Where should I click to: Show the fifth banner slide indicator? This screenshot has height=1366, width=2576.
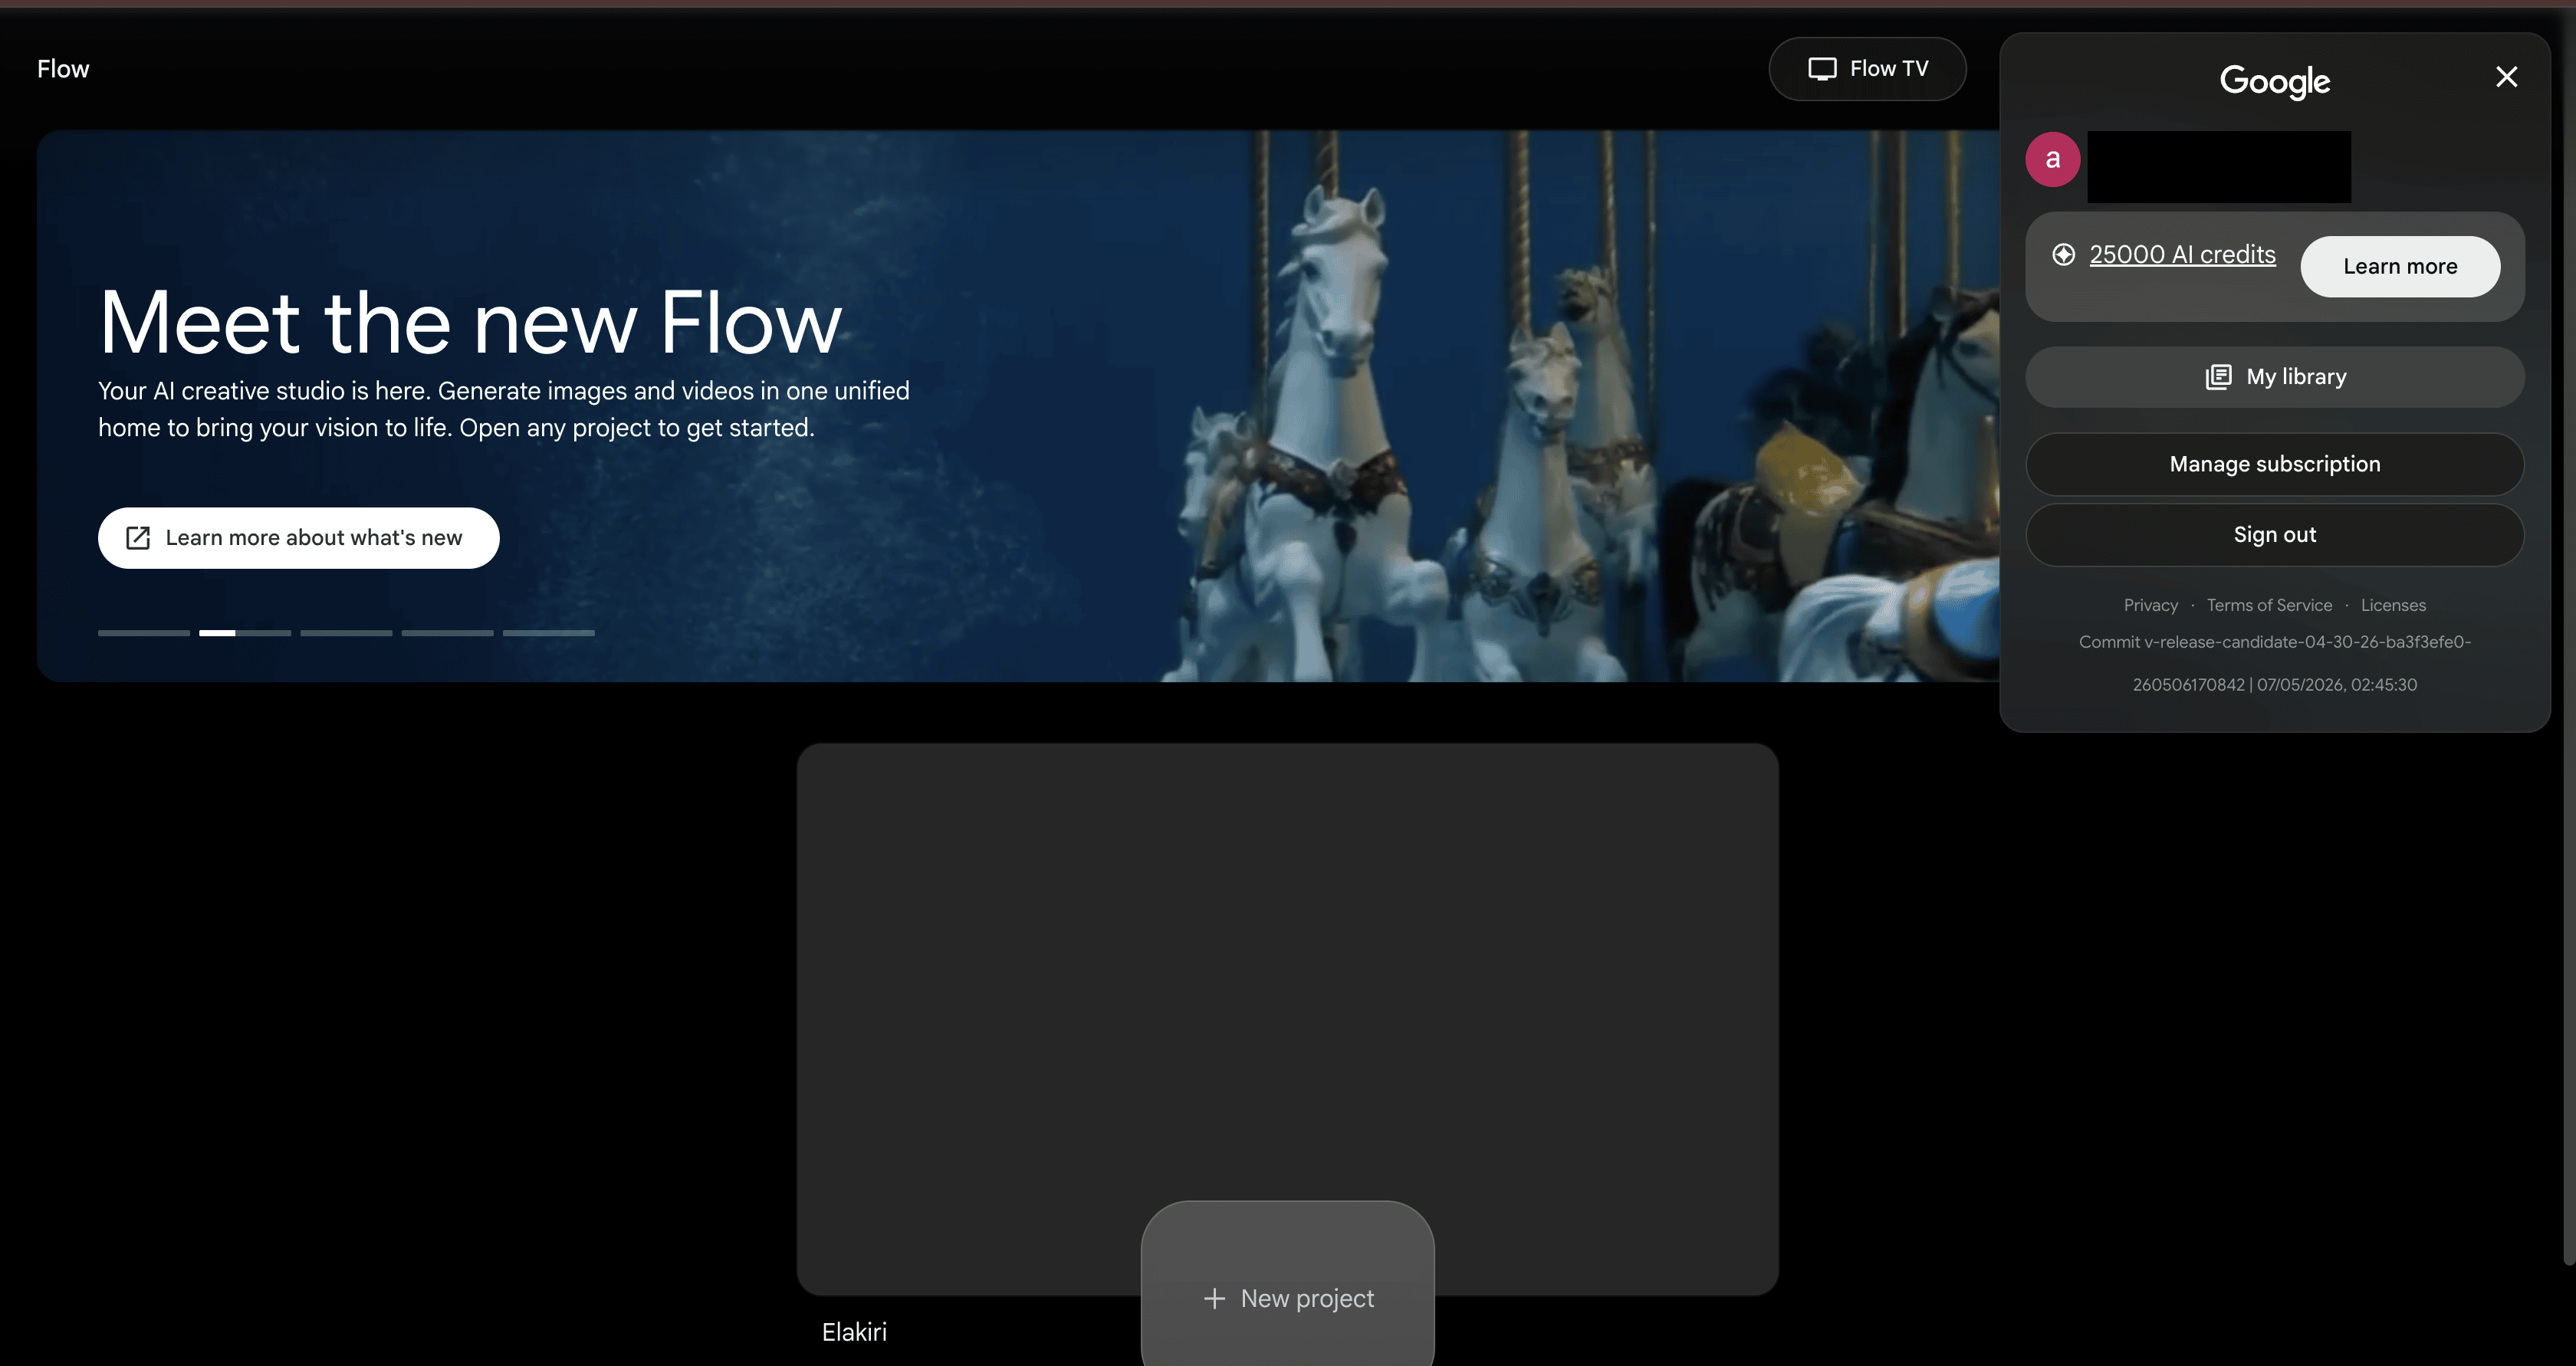point(548,633)
